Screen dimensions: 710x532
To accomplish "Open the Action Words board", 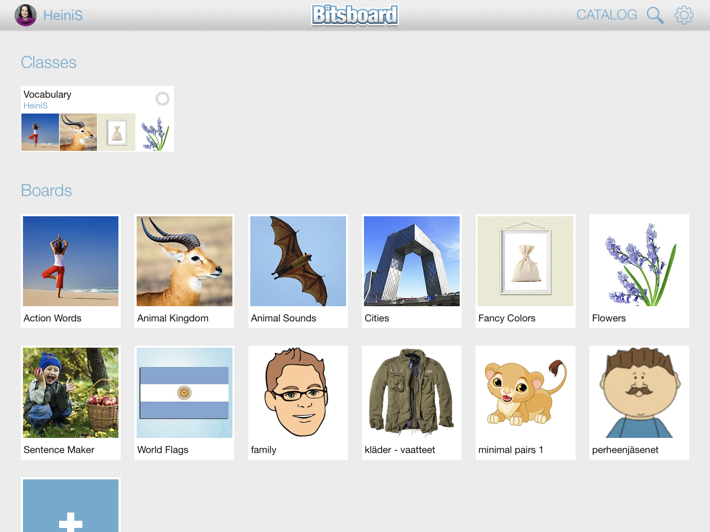I will coord(71,271).
